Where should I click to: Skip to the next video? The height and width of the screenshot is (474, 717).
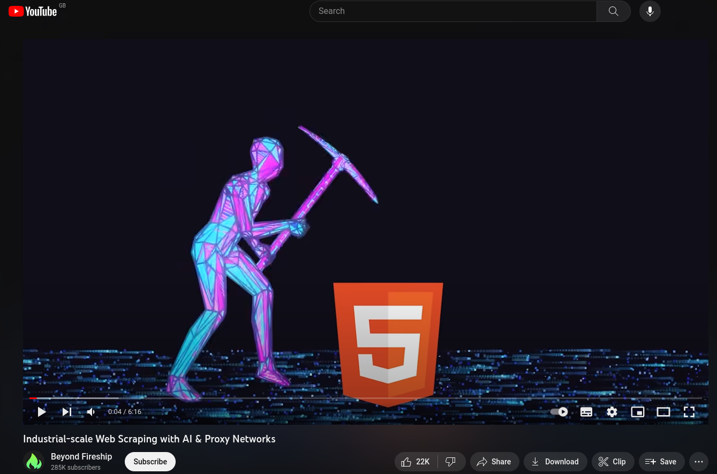(x=67, y=412)
